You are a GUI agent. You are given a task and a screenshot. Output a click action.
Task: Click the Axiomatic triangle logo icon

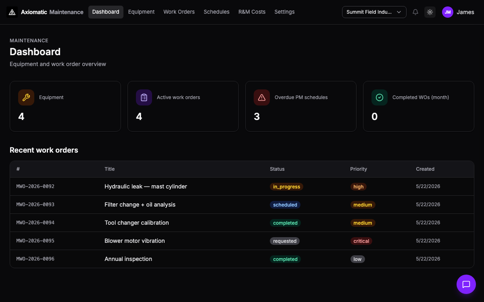(x=12, y=12)
